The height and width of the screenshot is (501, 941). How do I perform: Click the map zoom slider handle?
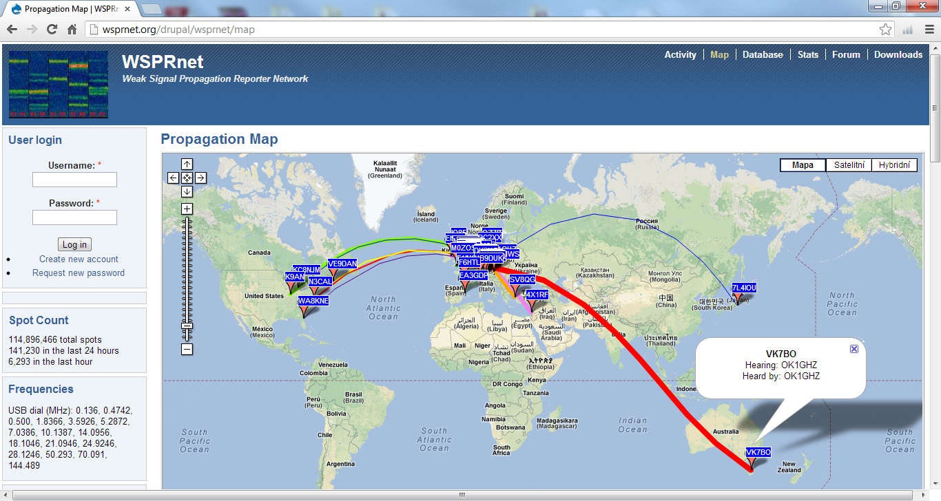[187, 326]
